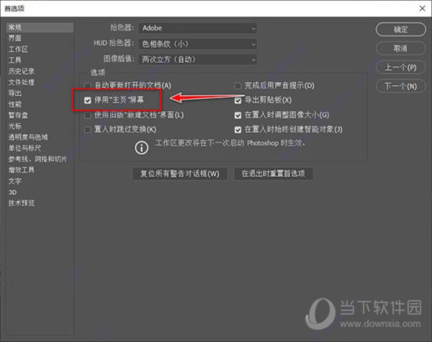The height and width of the screenshot is (342, 432).
Task: Uncheck 停用"主页"屏幕 checkbox
Action: (88, 100)
